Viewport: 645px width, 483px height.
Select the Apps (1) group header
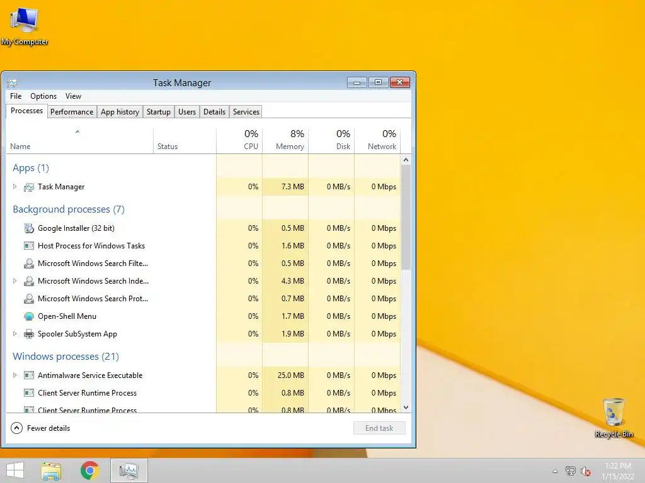point(31,168)
